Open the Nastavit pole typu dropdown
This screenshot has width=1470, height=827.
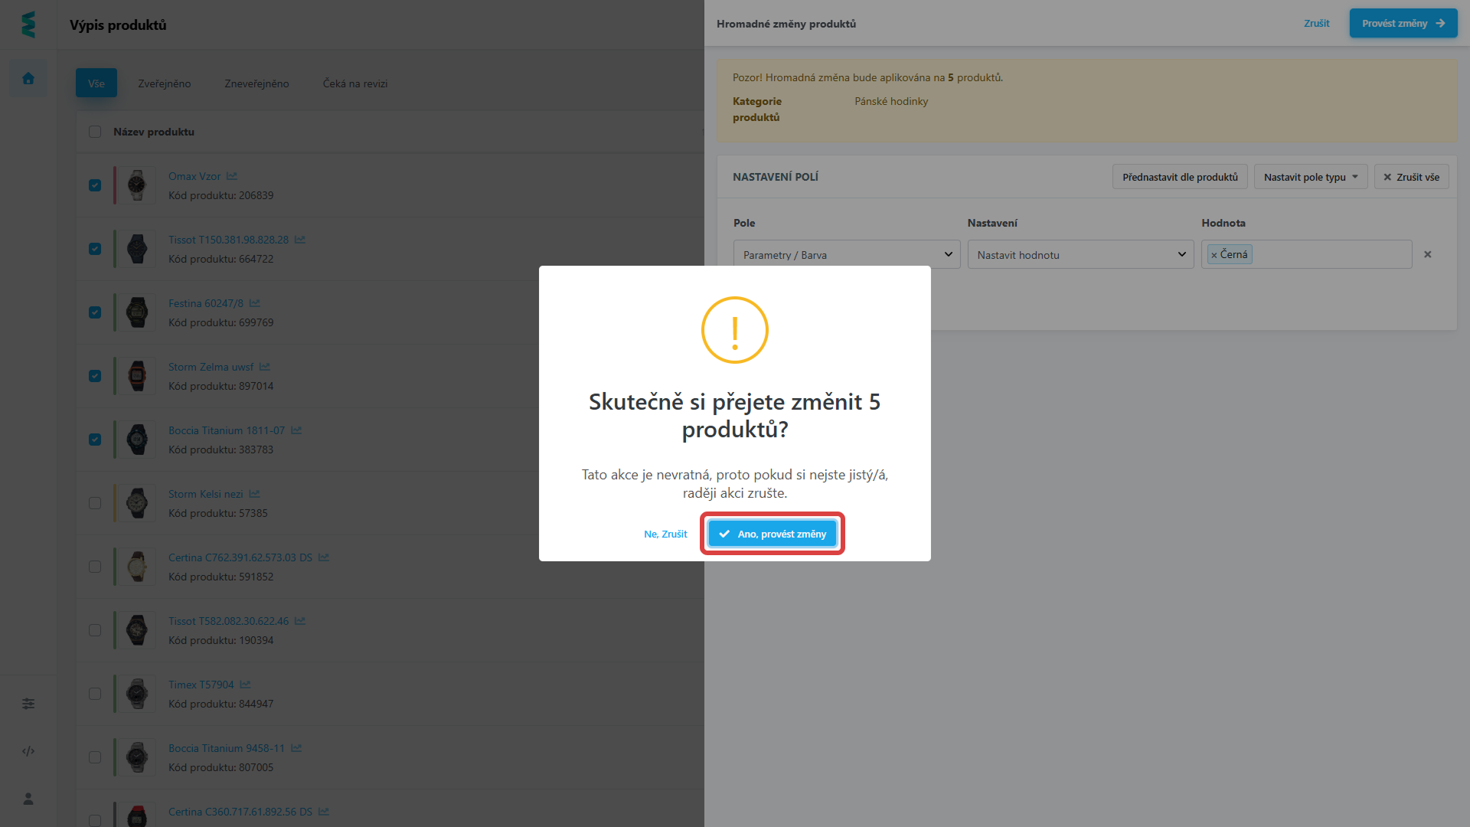(1310, 177)
